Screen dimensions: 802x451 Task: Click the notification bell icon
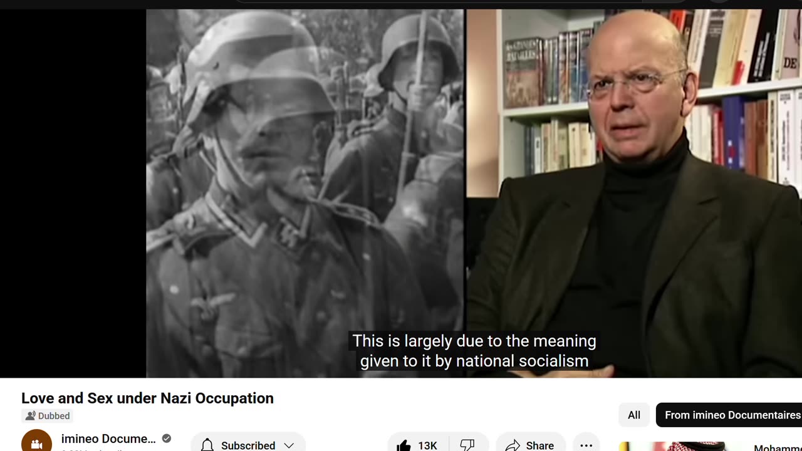(207, 445)
